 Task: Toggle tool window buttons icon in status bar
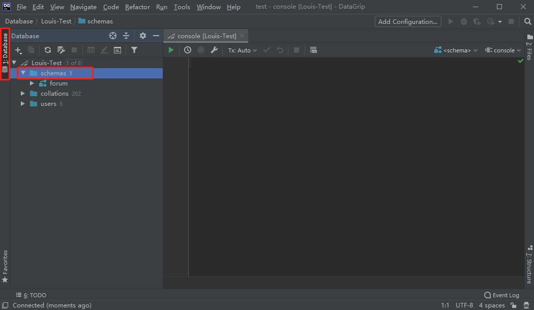[x=5, y=305]
